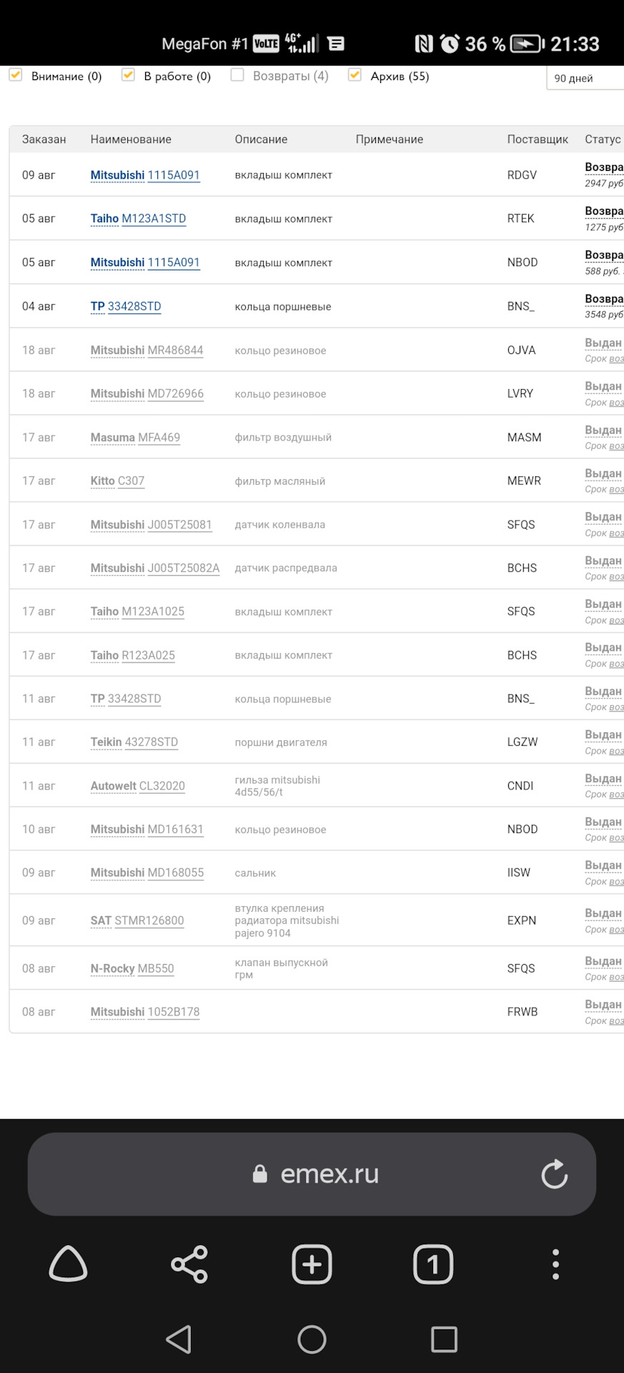Enable the Возвраты (4) checkbox

point(237,75)
